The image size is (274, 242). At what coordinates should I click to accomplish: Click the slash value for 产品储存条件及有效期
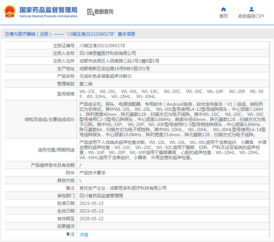tap(80, 165)
